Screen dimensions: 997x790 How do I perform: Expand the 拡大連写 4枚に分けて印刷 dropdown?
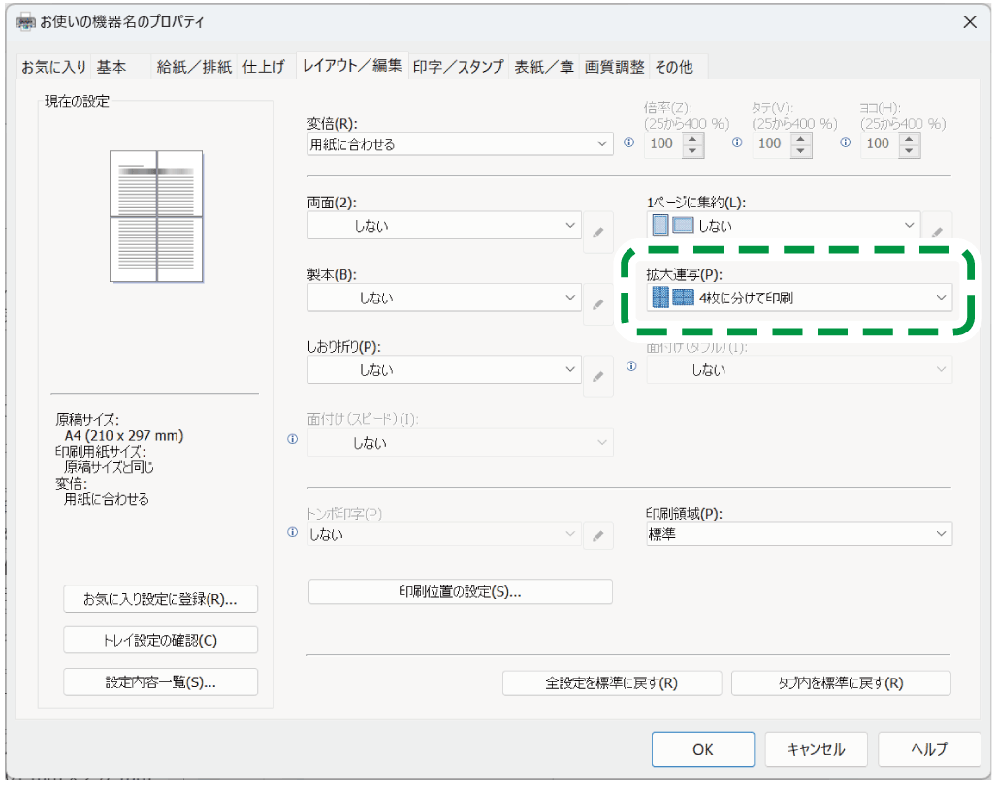tap(799, 298)
